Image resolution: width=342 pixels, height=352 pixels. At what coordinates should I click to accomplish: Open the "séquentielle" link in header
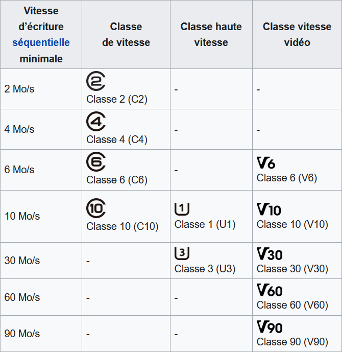click(41, 43)
